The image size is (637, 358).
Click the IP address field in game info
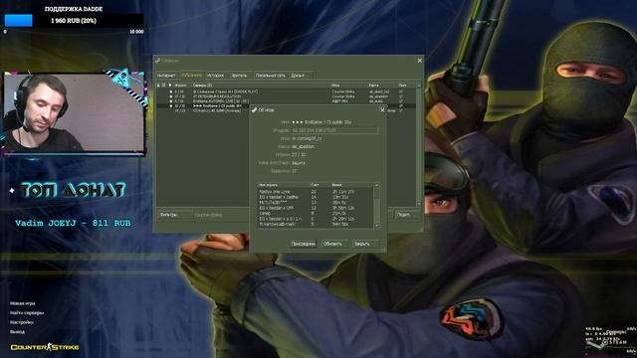(335, 130)
